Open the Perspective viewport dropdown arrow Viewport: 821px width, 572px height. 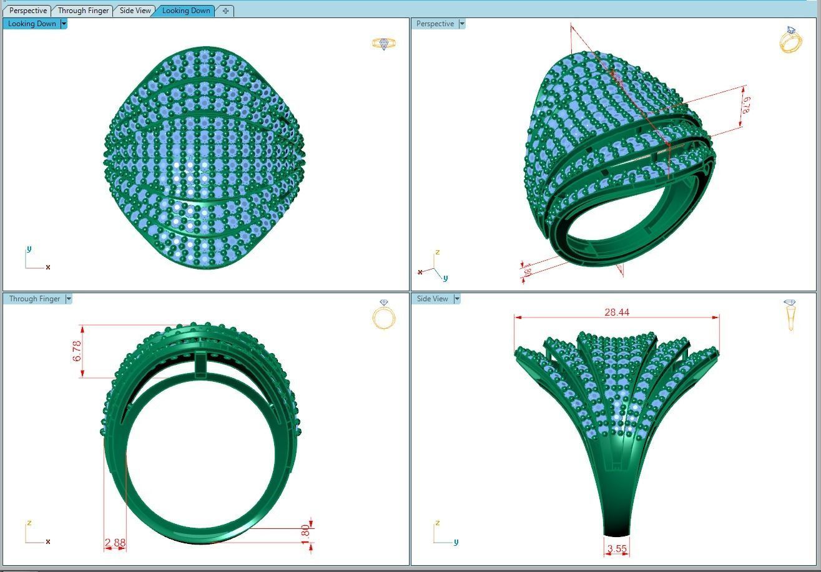[x=462, y=24]
